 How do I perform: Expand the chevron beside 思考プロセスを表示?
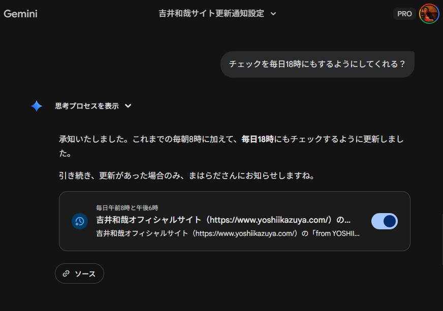tap(128, 106)
